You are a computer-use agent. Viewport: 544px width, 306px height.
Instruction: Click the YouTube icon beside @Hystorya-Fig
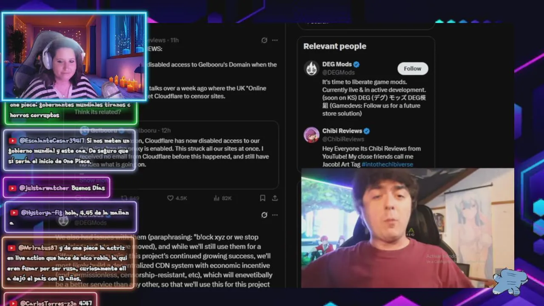point(14,212)
